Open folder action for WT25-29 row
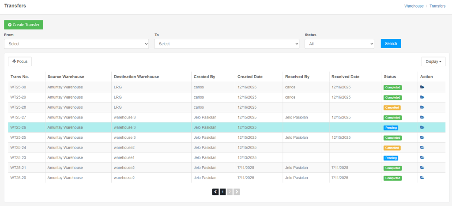This screenshot has height=206, width=452. tap(422, 97)
